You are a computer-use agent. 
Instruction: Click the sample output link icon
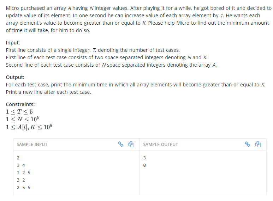tap(247, 144)
